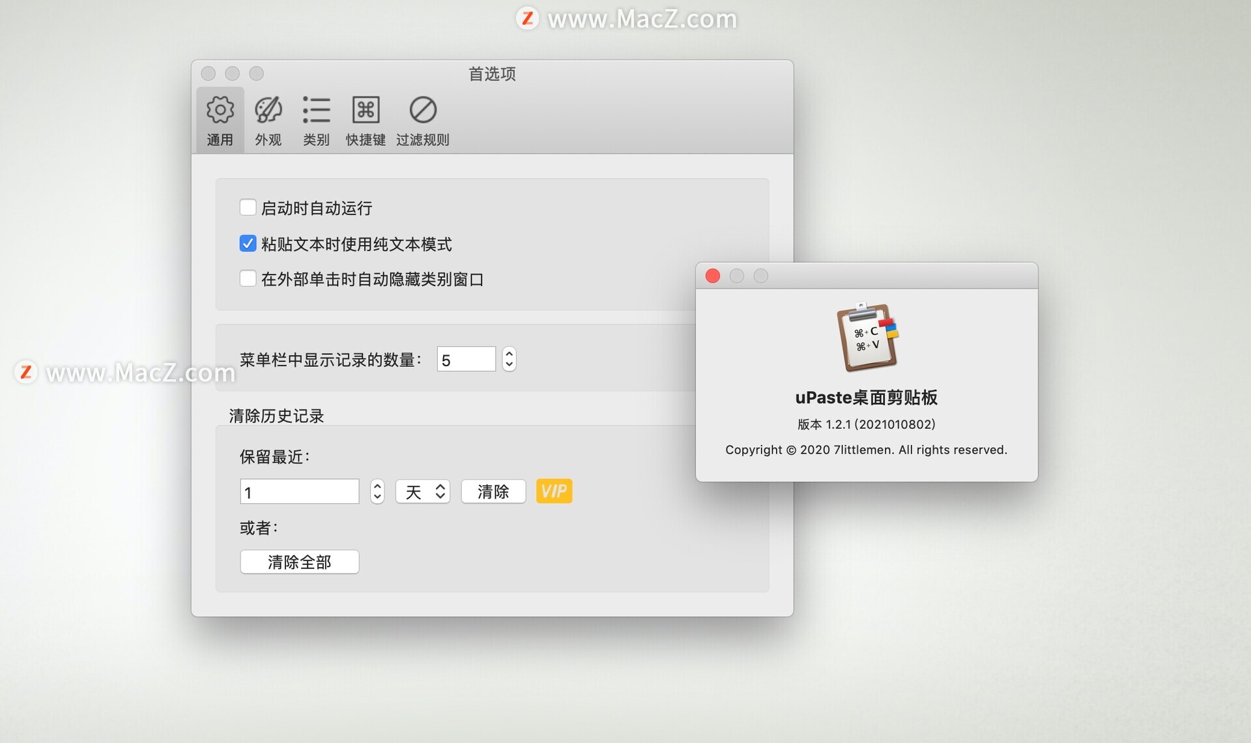The width and height of the screenshot is (1251, 743).
Task: Close the 首选项 preferences window
Action: tap(208, 74)
